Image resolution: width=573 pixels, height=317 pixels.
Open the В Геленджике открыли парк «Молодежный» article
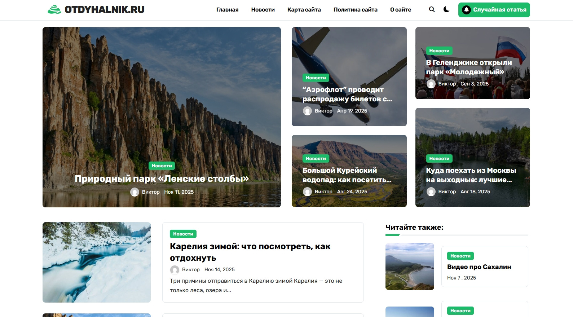point(469,67)
